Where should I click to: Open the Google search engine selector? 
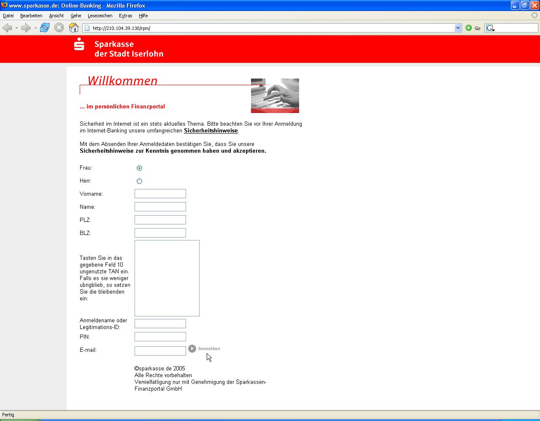pyautogui.click(x=490, y=28)
